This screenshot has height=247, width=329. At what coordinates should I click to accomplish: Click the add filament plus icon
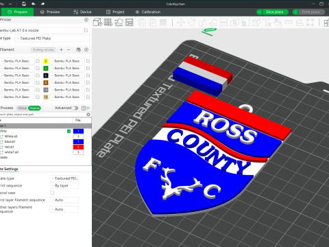61,49
